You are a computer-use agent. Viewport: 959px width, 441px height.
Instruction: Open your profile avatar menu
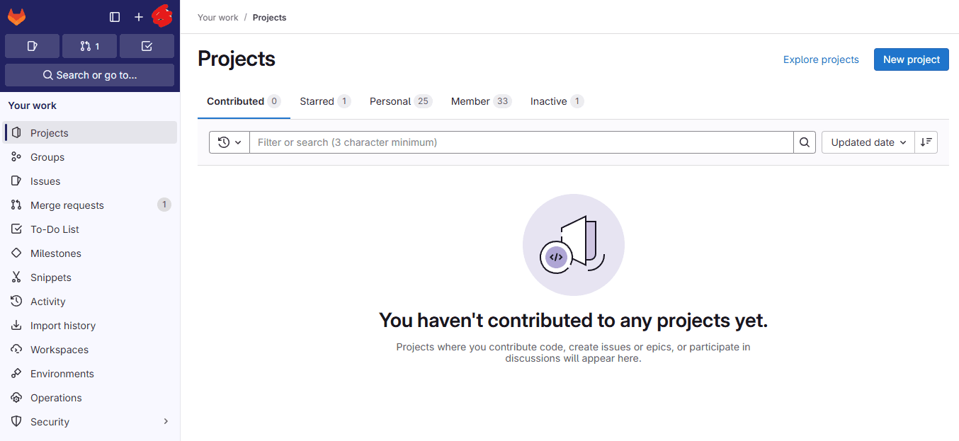[x=162, y=16]
